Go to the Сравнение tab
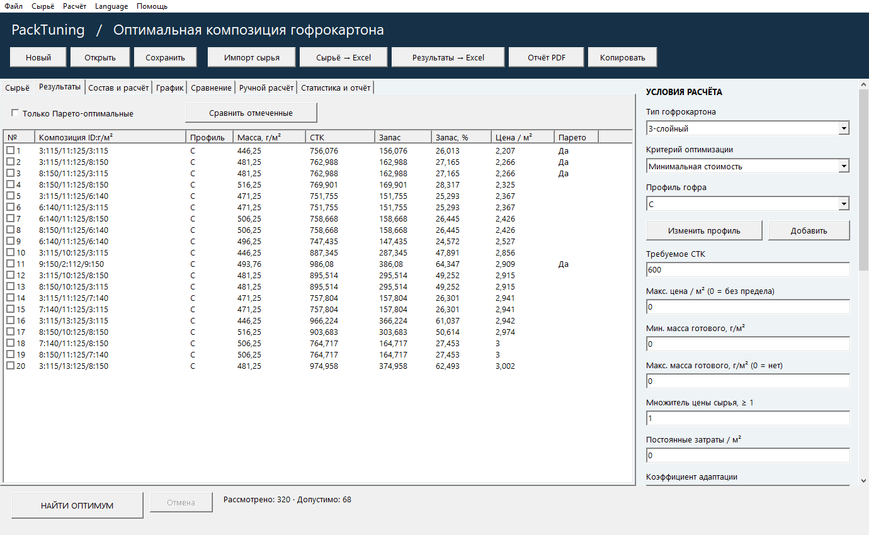Image resolution: width=869 pixels, height=535 pixels. 212,88
